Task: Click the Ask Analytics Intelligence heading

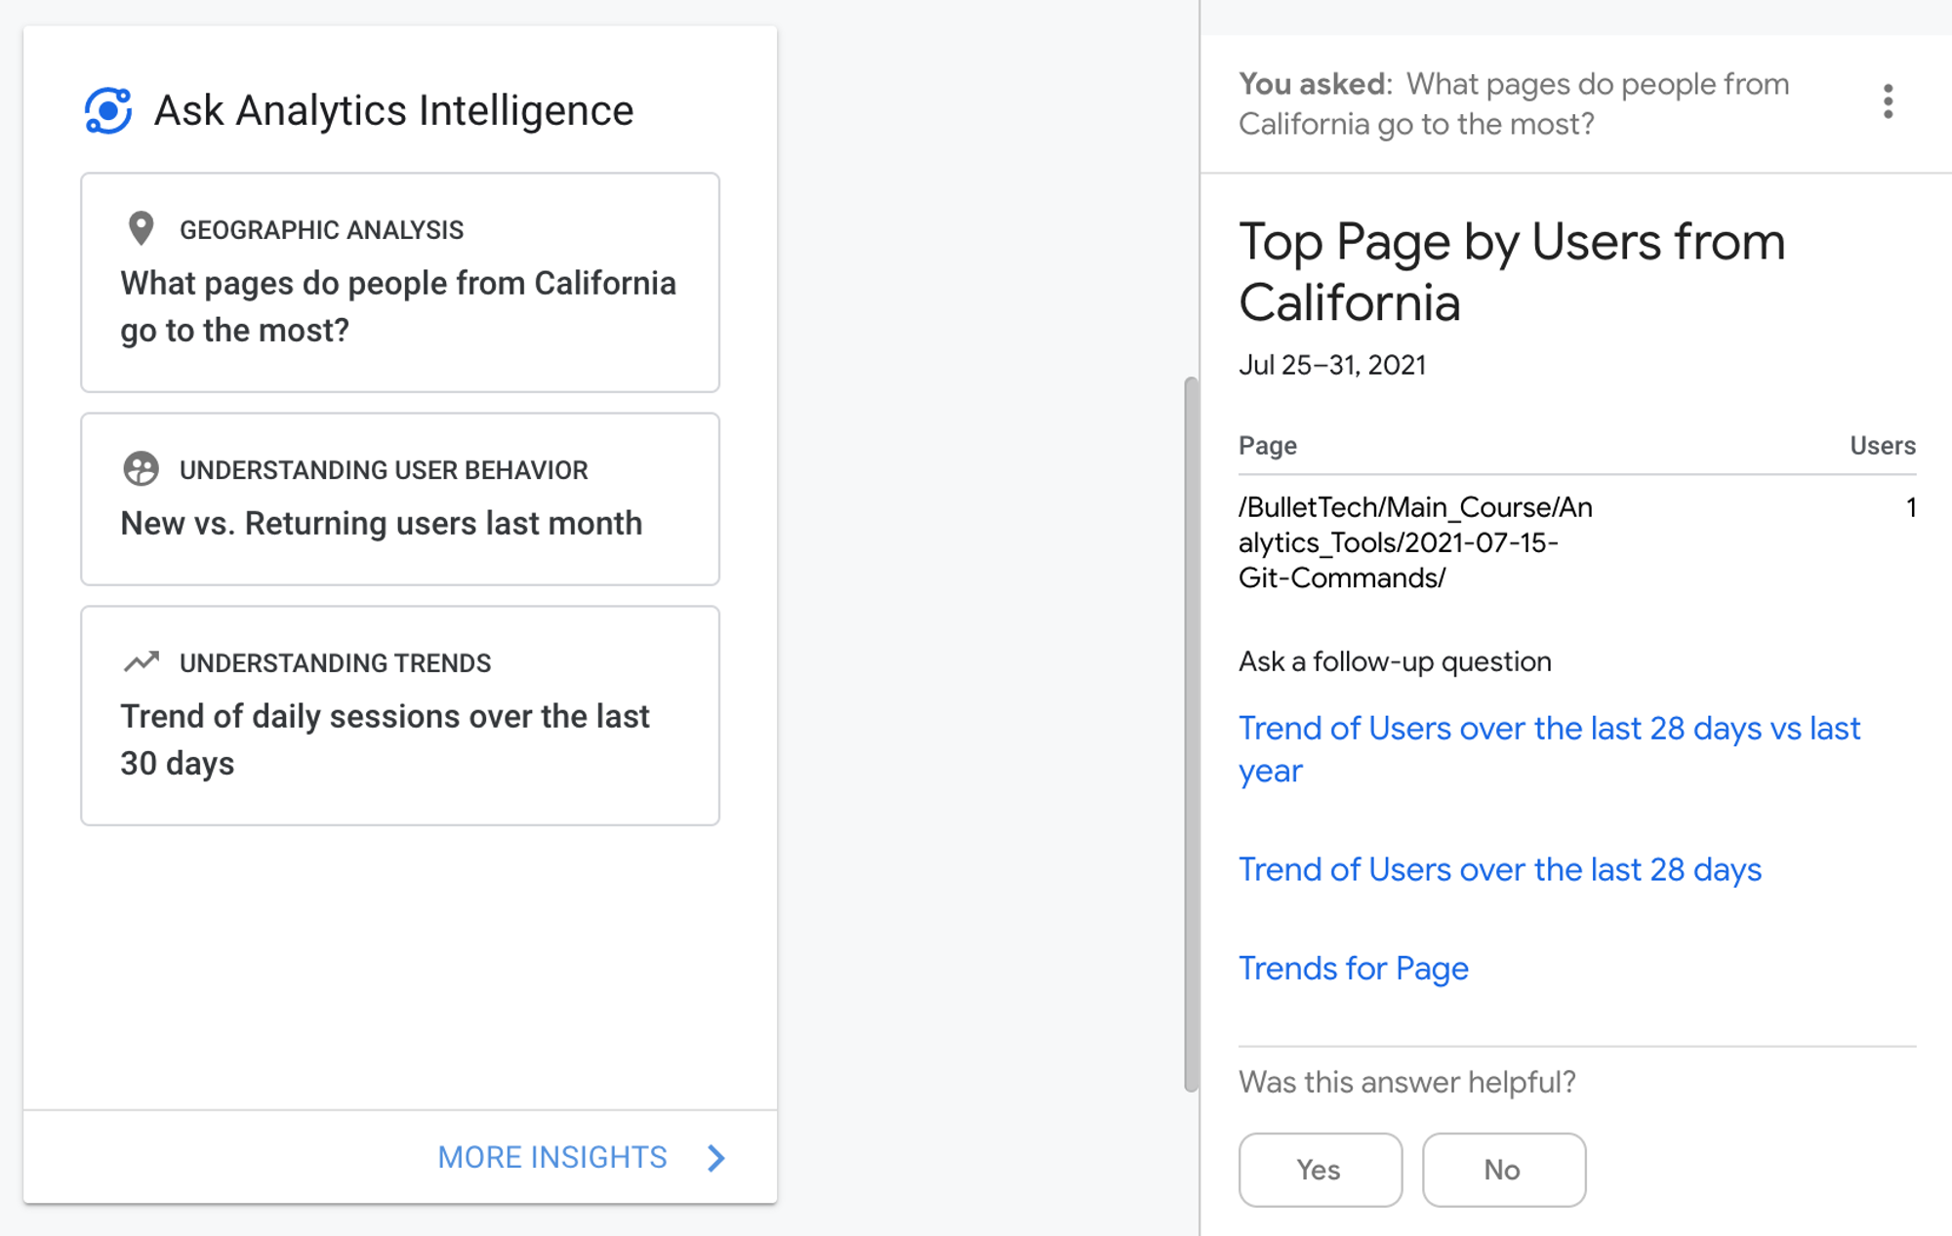Action: pyautogui.click(x=394, y=110)
